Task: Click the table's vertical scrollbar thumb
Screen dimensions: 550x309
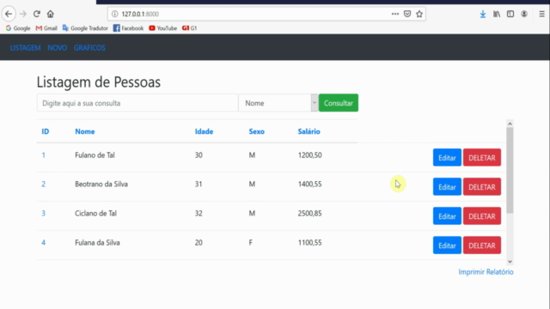Action: point(510,170)
